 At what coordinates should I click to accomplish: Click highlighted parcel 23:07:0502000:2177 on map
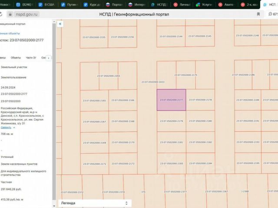(171, 100)
